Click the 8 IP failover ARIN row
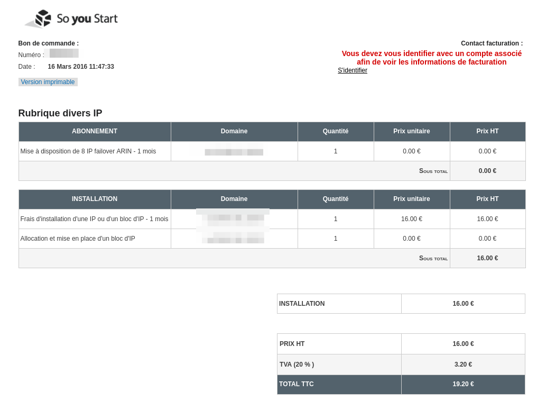This screenshot has width=537, height=401. [x=272, y=151]
